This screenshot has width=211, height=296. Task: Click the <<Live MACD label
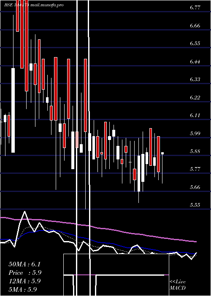pyautogui.click(x=178, y=285)
